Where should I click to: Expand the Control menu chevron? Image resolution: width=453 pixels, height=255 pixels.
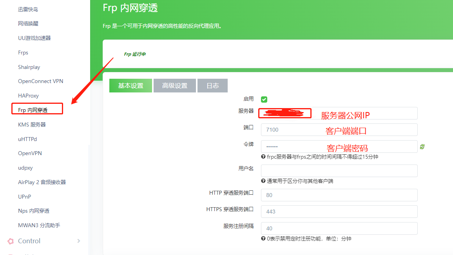[x=79, y=241]
